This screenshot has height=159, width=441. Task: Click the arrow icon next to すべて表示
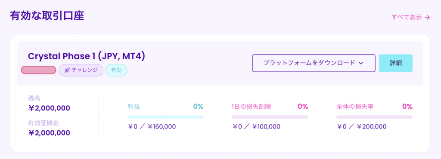428,17
